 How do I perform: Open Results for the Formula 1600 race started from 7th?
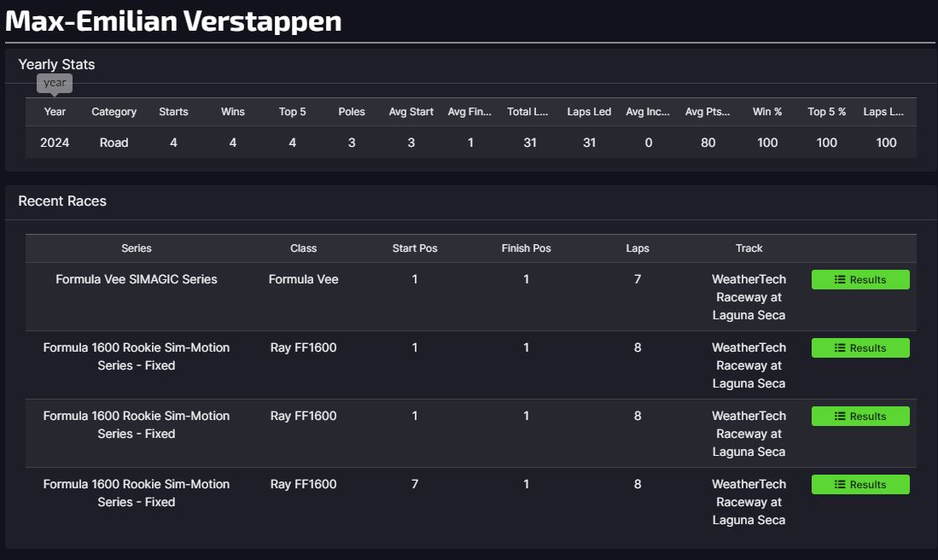[x=860, y=485]
